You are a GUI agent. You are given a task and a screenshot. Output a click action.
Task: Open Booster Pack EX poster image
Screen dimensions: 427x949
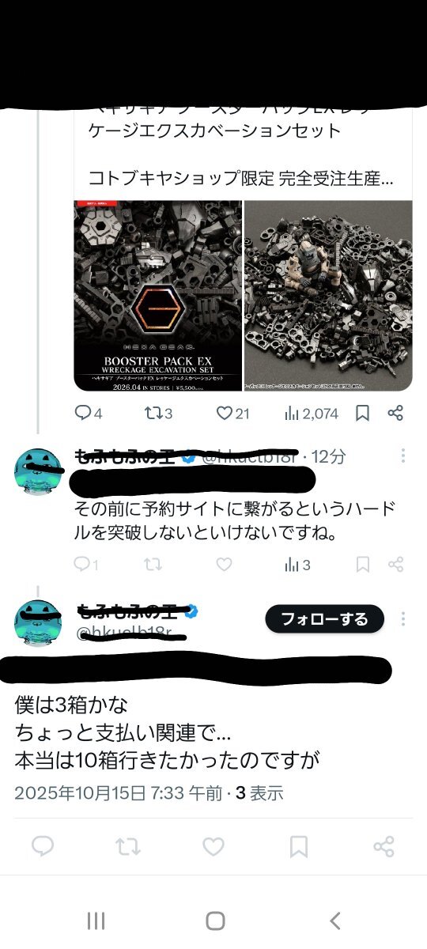158,296
